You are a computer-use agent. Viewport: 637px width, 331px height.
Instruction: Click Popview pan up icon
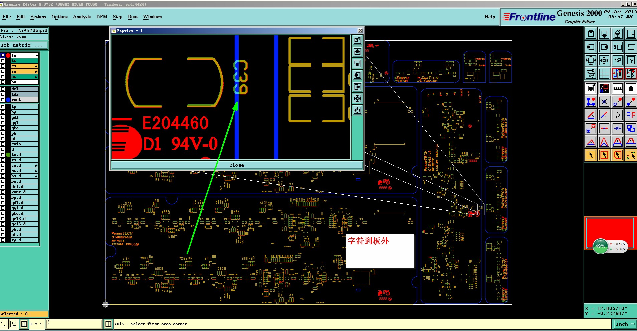pyautogui.click(x=357, y=52)
